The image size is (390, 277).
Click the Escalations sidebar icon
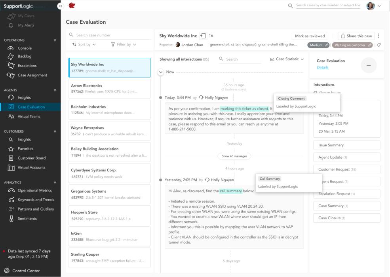(x=11, y=65)
